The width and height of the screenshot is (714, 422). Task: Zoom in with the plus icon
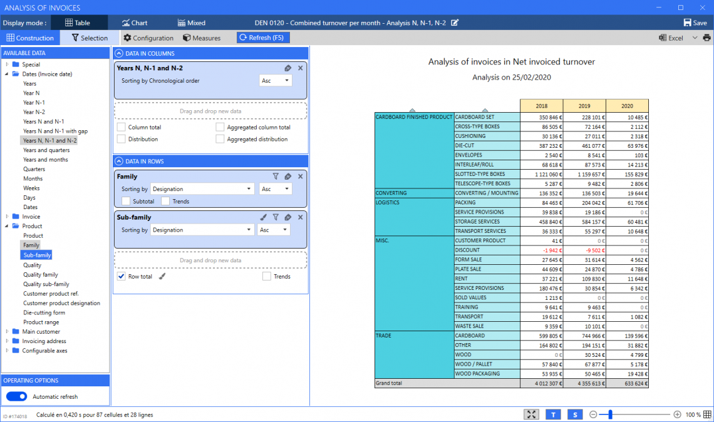[x=677, y=414]
